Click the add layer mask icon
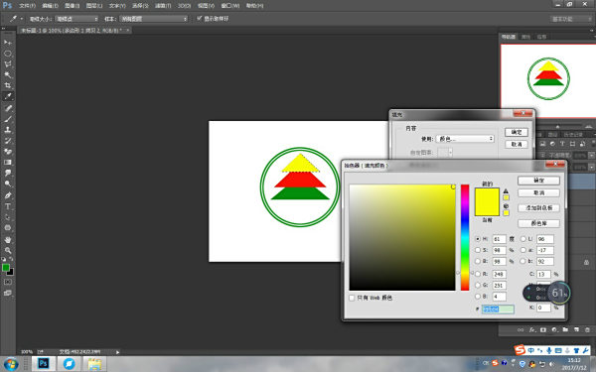The height and width of the screenshot is (372, 596). tap(543, 330)
